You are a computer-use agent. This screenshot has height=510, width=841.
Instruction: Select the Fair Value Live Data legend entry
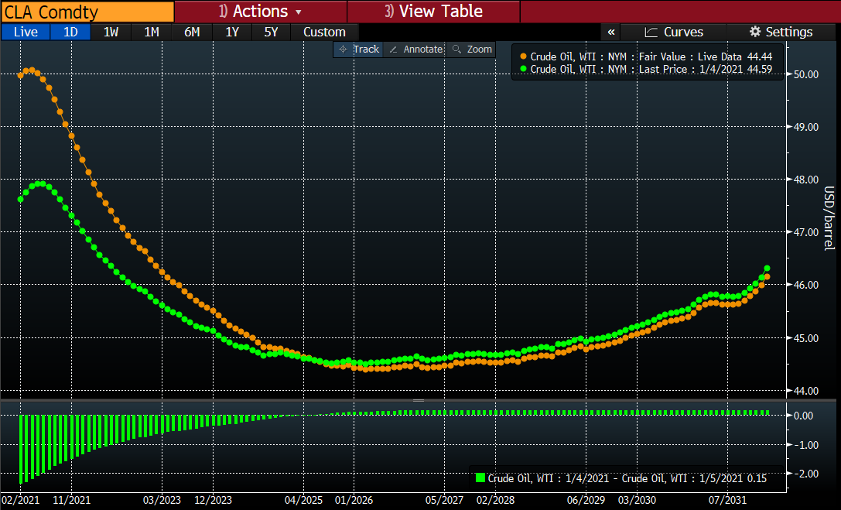coord(646,56)
